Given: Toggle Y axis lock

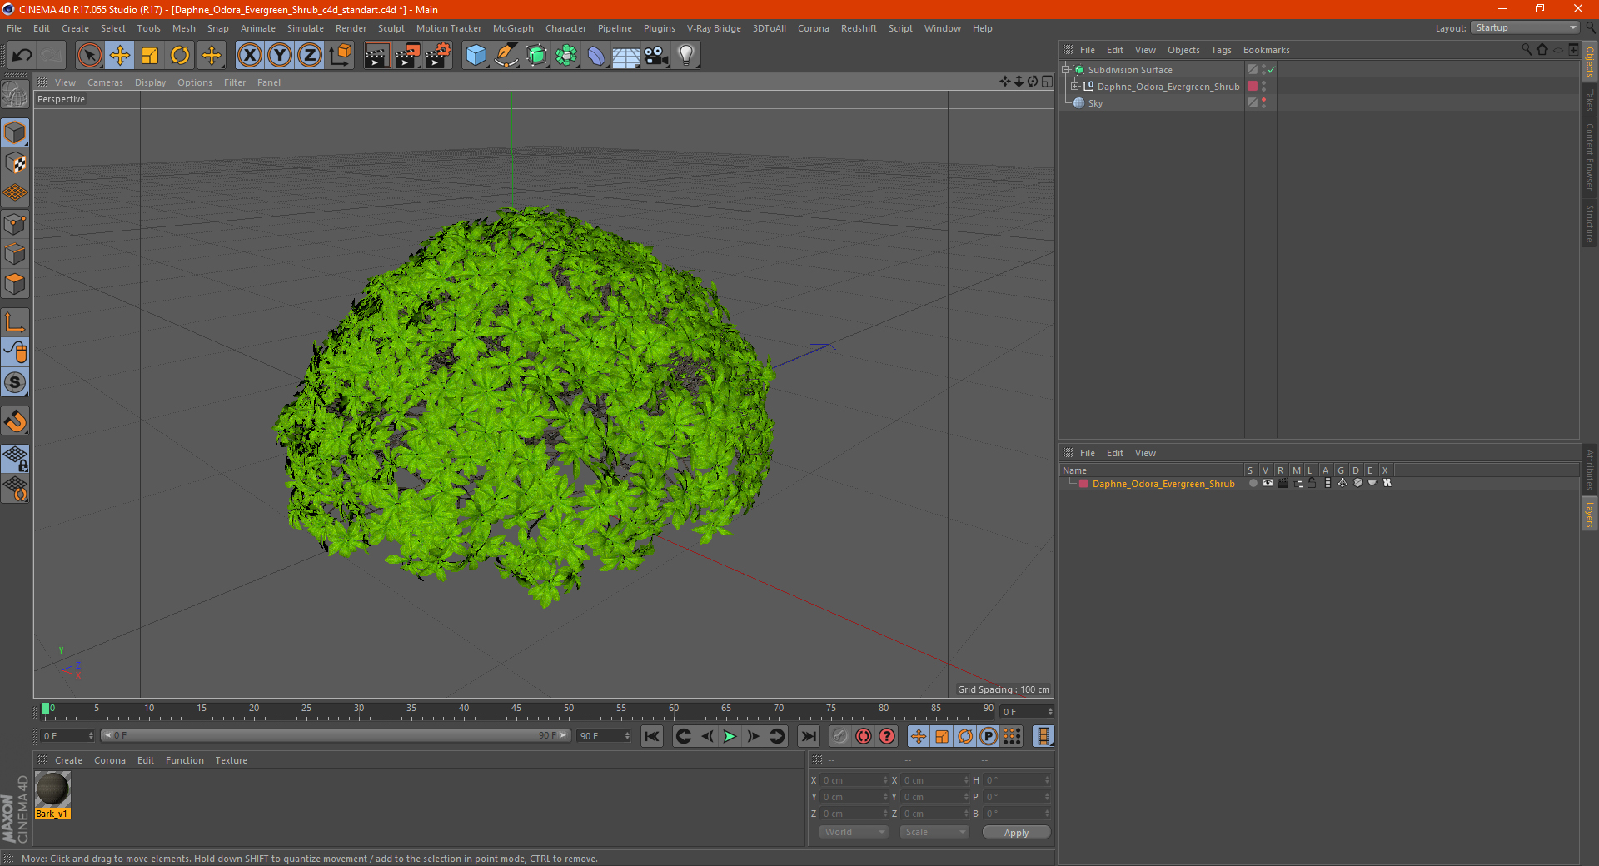Looking at the screenshot, I should pyautogui.click(x=280, y=56).
